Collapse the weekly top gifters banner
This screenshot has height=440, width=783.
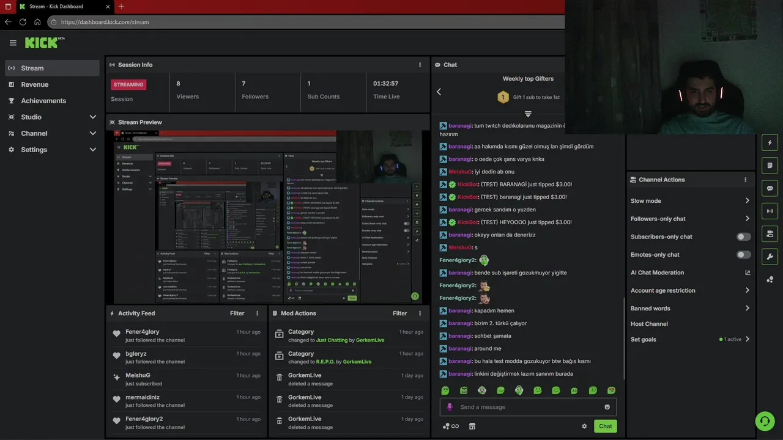528,114
